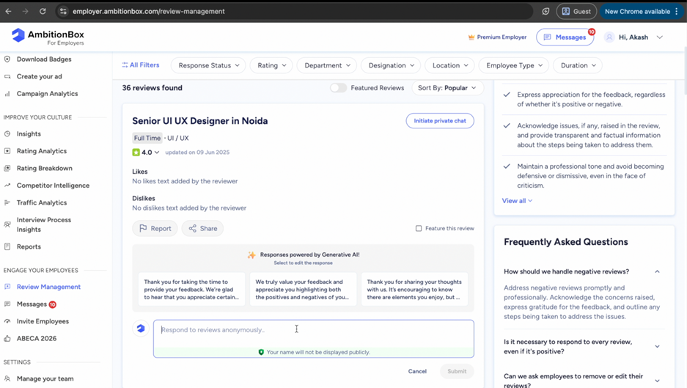Click the Download Badges sidebar icon
Screen dimensions: 687x388
(x=7, y=59)
